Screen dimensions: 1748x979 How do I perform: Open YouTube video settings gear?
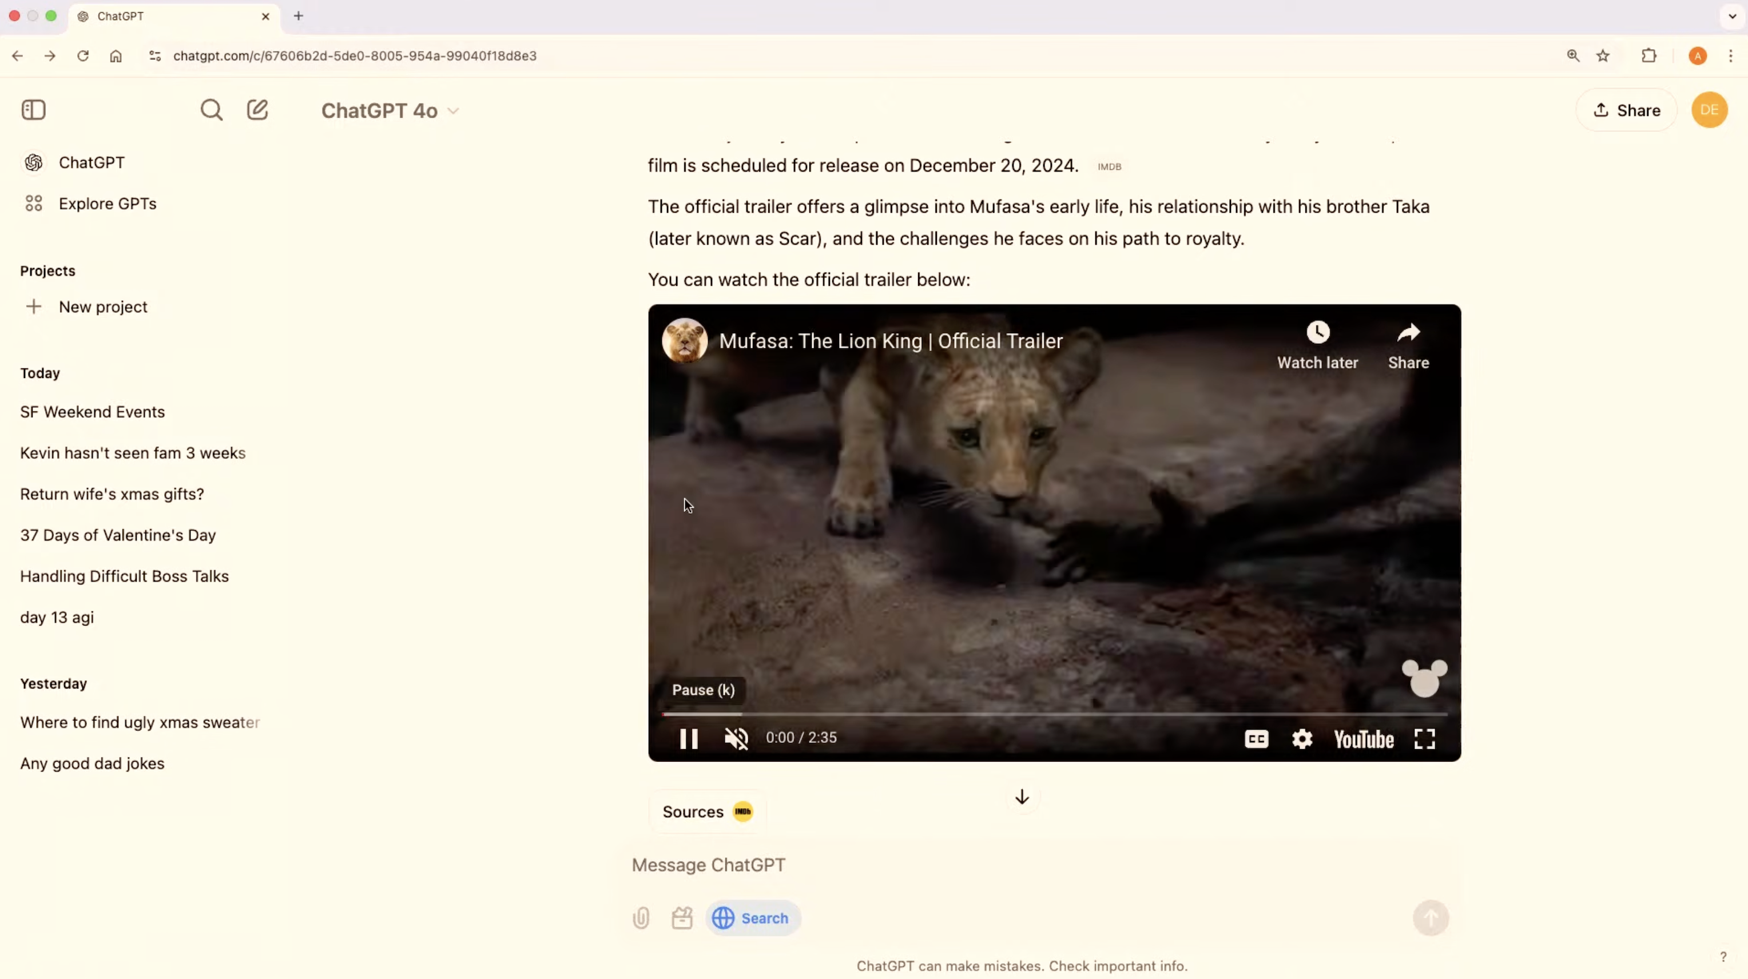pos(1301,739)
